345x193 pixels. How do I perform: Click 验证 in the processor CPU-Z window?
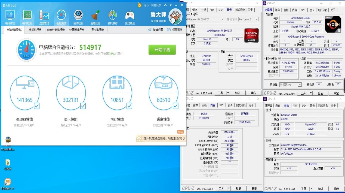(x=321, y=93)
